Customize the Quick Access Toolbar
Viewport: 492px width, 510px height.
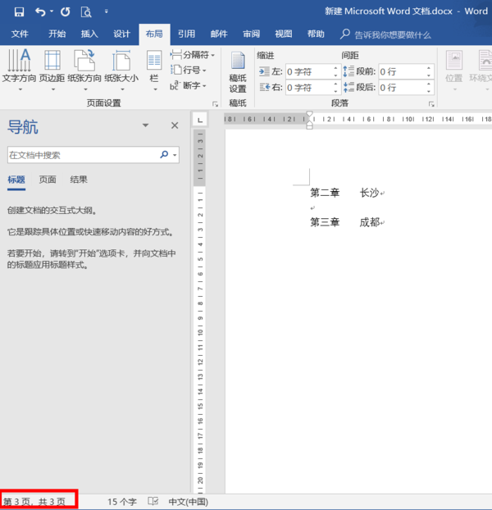[x=107, y=11]
